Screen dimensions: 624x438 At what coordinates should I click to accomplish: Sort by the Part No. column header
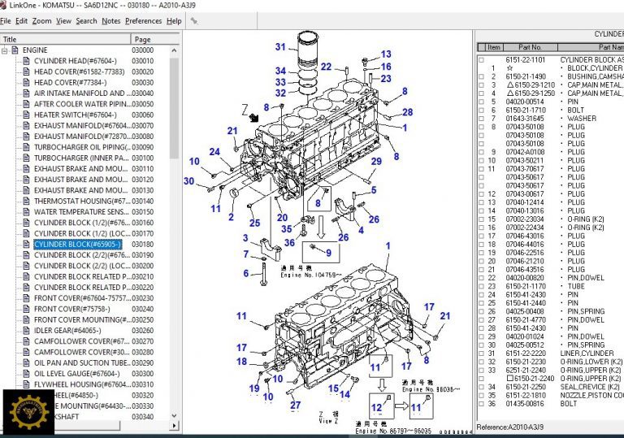point(530,48)
